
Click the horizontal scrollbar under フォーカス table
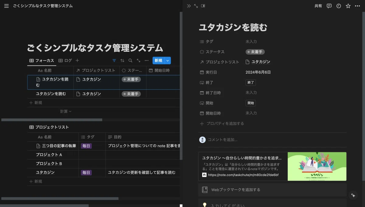point(52,120)
